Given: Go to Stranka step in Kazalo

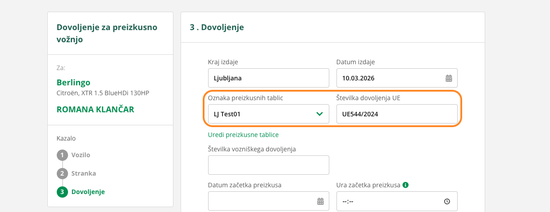Looking at the screenshot, I should coord(83,174).
